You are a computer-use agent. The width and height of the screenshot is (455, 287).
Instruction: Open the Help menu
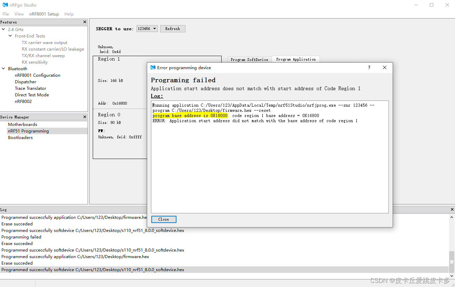[x=69, y=14]
